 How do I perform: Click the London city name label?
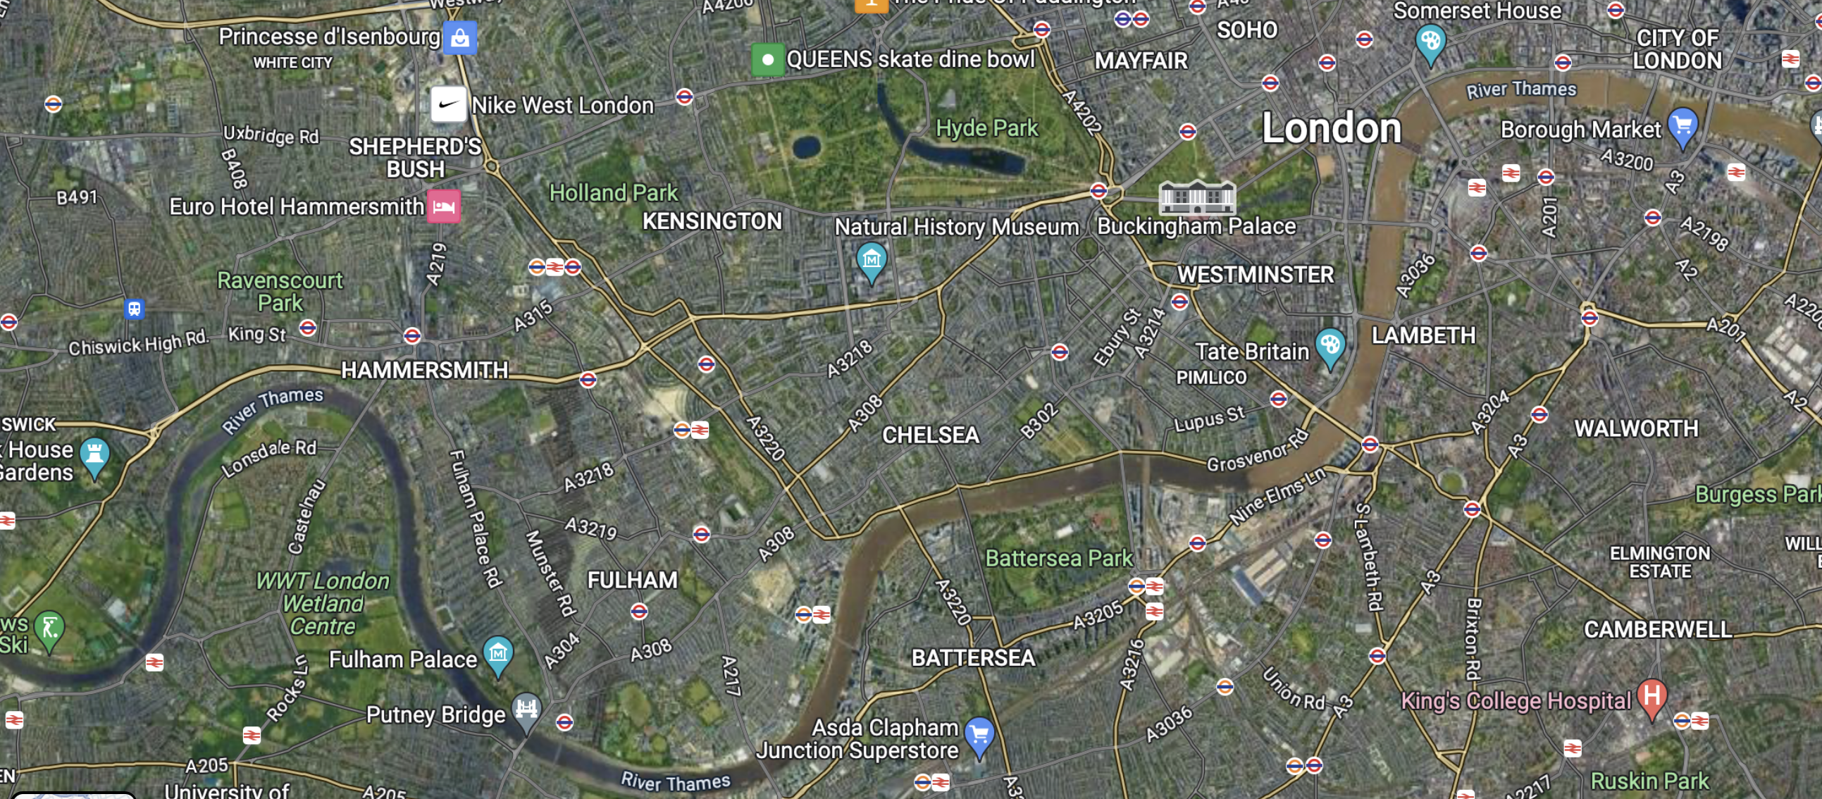pyautogui.click(x=1331, y=128)
